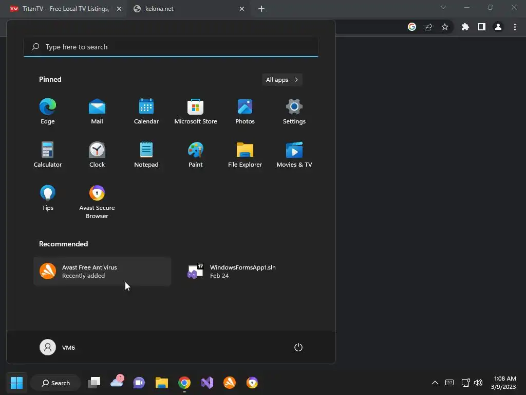Open Notepad from pinned apps
526x395 pixels.
(x=146, y=154)
